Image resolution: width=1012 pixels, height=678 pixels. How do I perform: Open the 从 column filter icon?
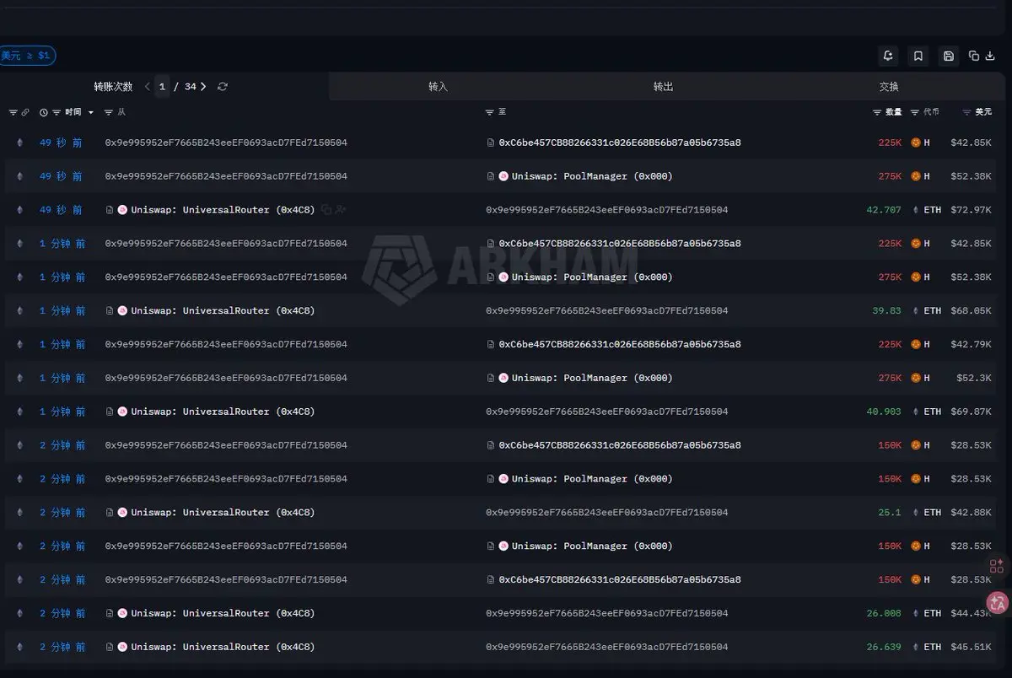pos(109,112)
